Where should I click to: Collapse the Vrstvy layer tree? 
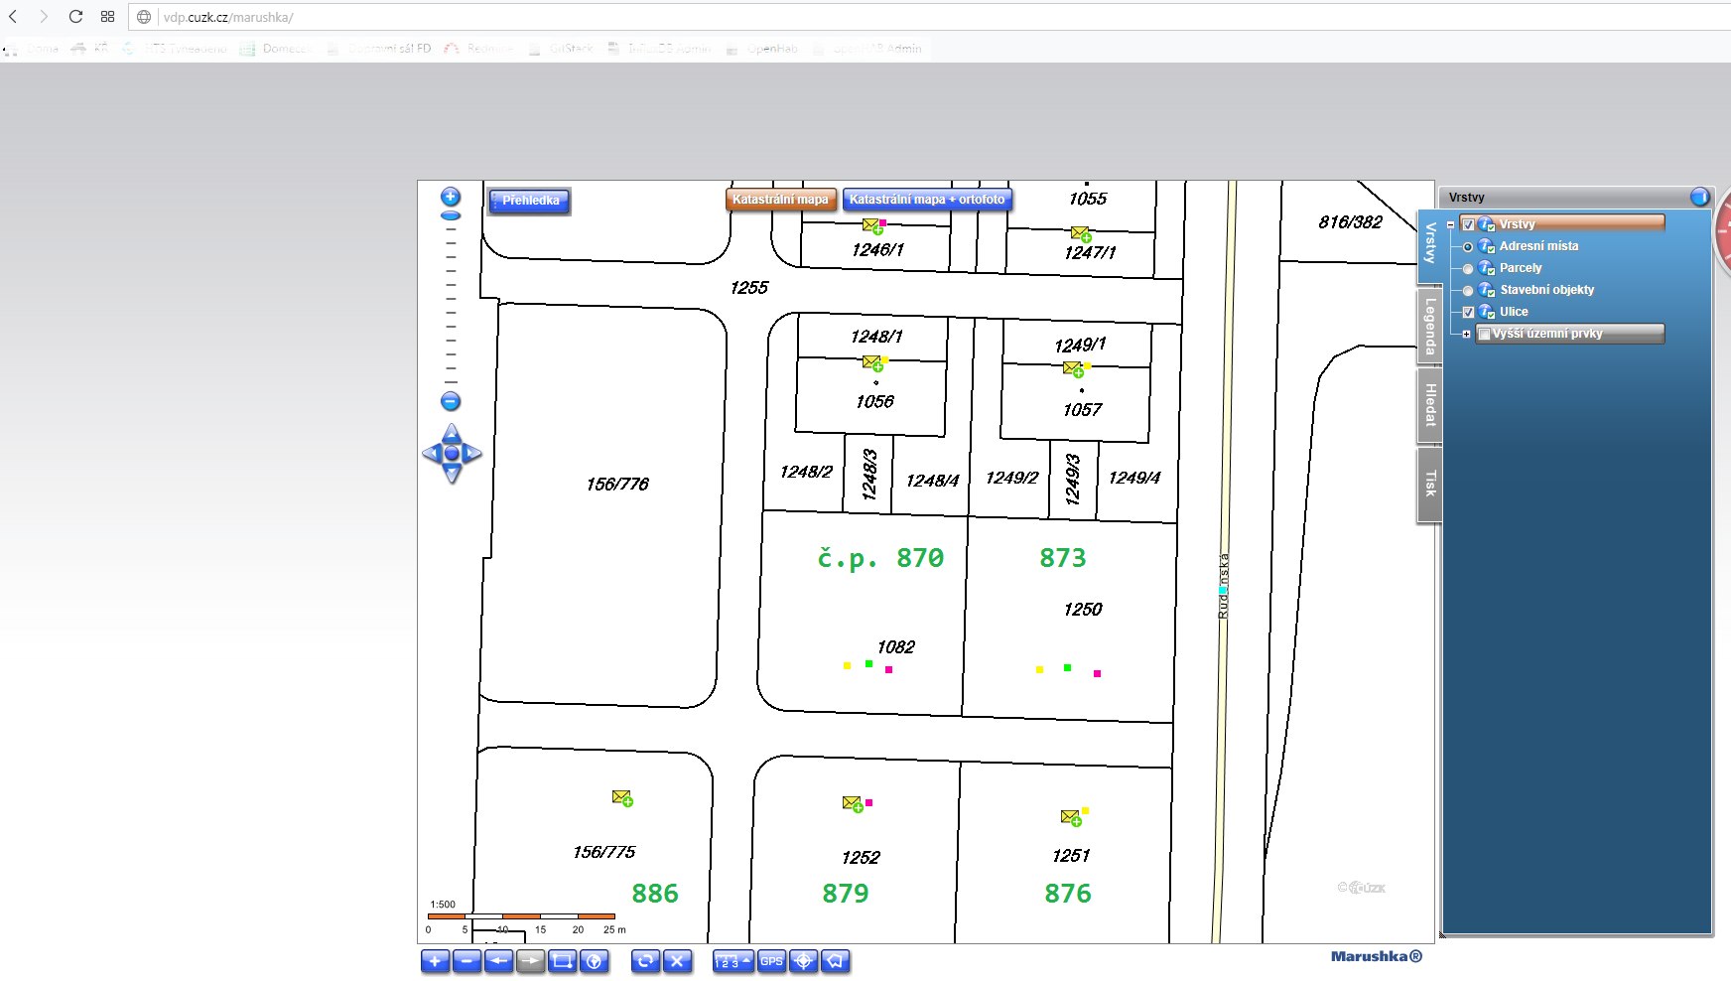[1451, 225]
